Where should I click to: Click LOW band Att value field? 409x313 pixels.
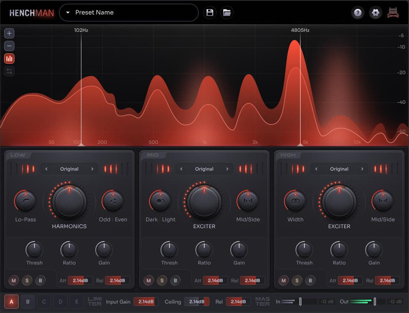coord(80,280)
